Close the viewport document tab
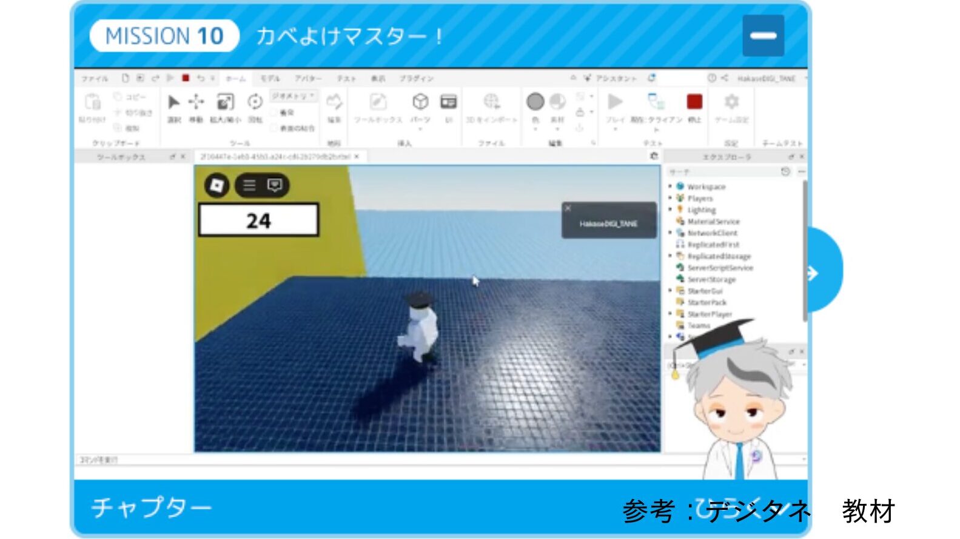Screen dimensions: 960x539 (357, 156)
